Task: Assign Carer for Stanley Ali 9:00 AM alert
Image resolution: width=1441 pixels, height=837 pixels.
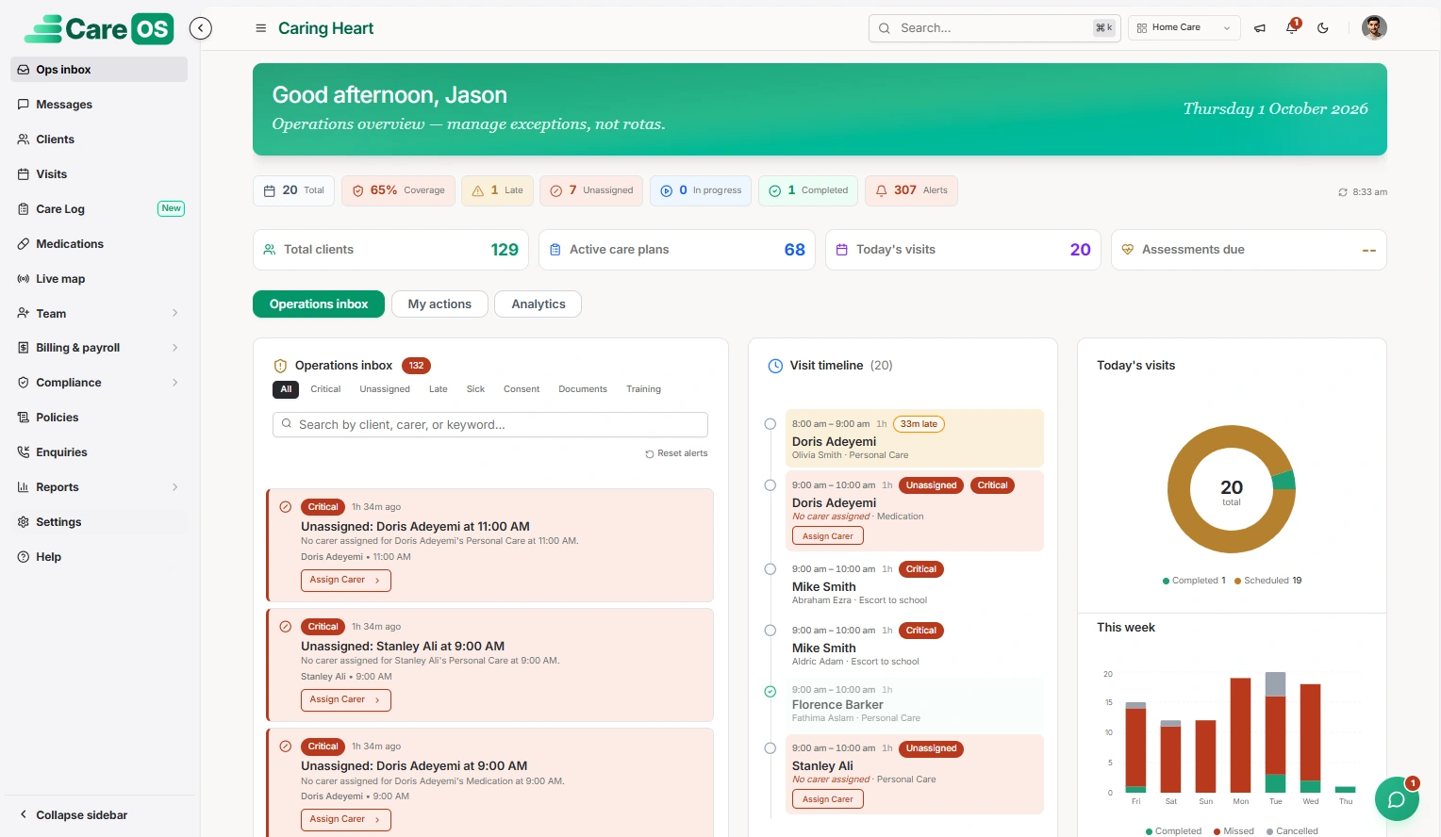Action: [x=345, y=700]
